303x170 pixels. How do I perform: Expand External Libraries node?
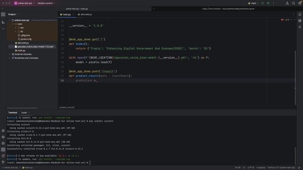pyautogui.click(x=9, y=54)
